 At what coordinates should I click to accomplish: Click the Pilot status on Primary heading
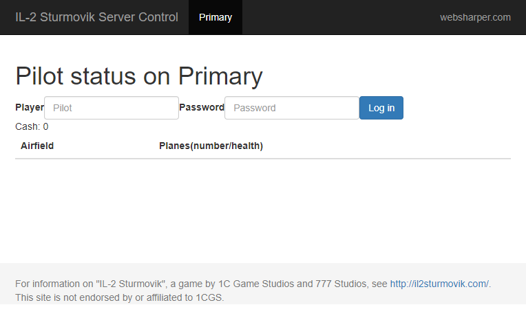click(x=138, y=76)
